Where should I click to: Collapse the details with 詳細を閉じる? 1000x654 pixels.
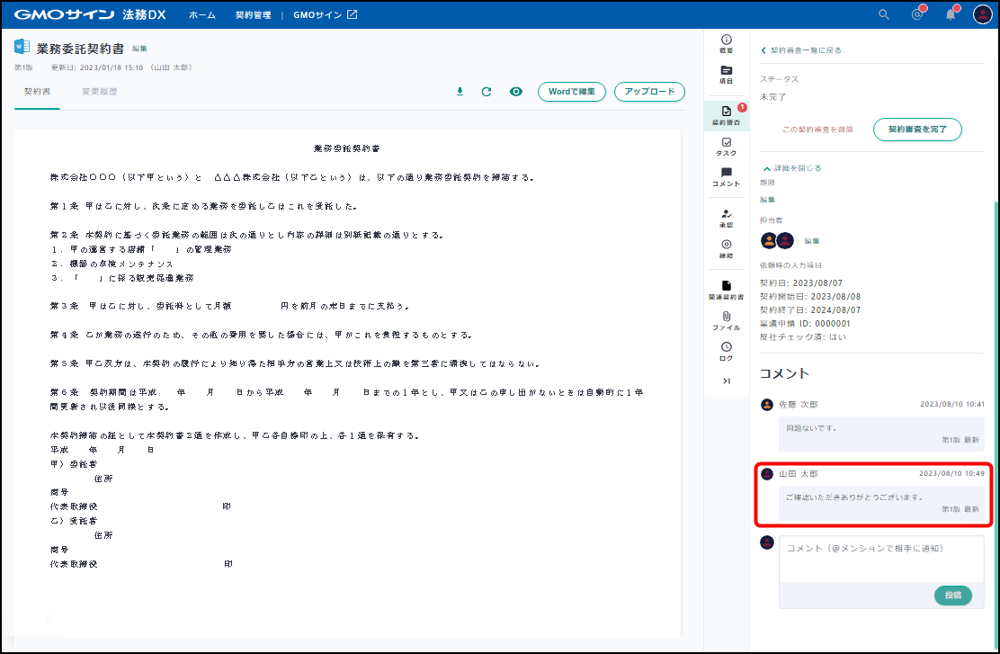[791, 168]
